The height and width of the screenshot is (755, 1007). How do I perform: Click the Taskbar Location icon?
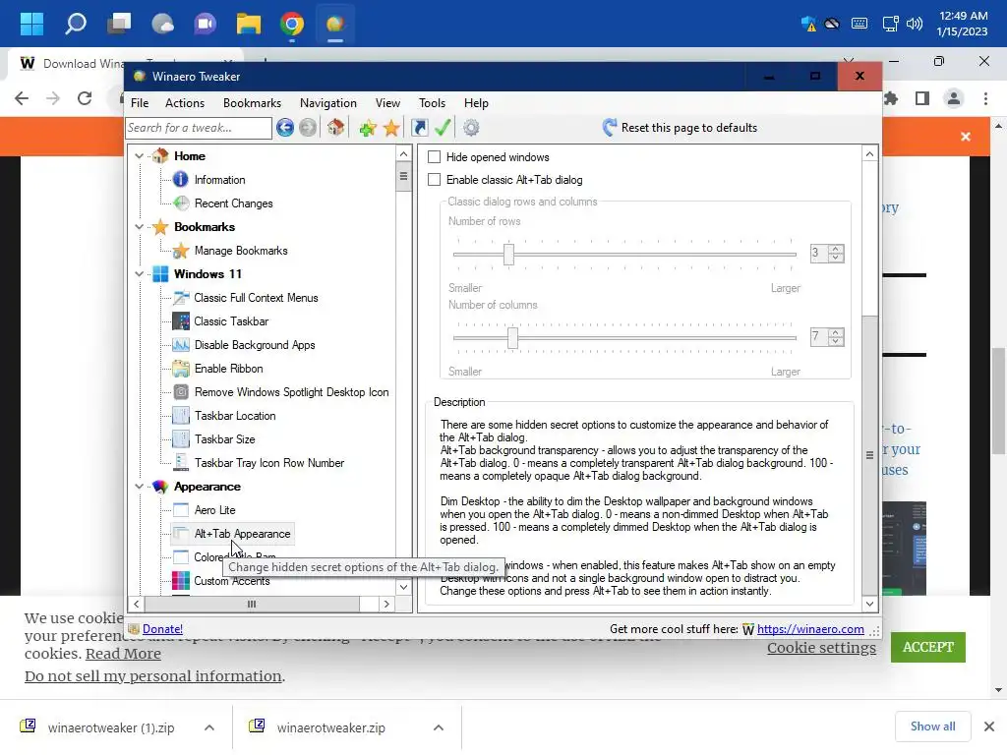pyautogui.click(x=181, y=416)
